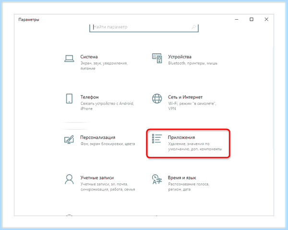Open the Телефон phone icon
The image size is (288, 230).
[69, 98]
